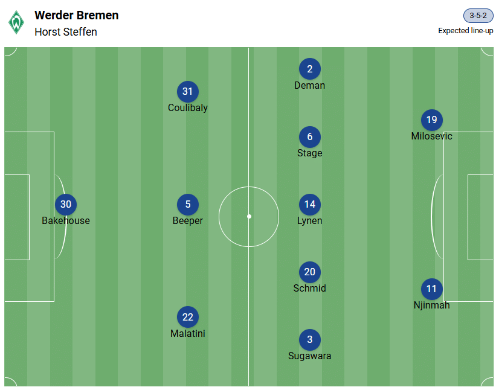
Task: Click the Sugawara name label
Action: (x=310, y=356)
